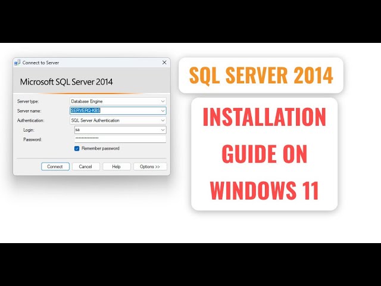Image resolution: width=381 pixels, height=286 pixels.
Task: Click the Login: label
Action: click(x=29, y=130)
